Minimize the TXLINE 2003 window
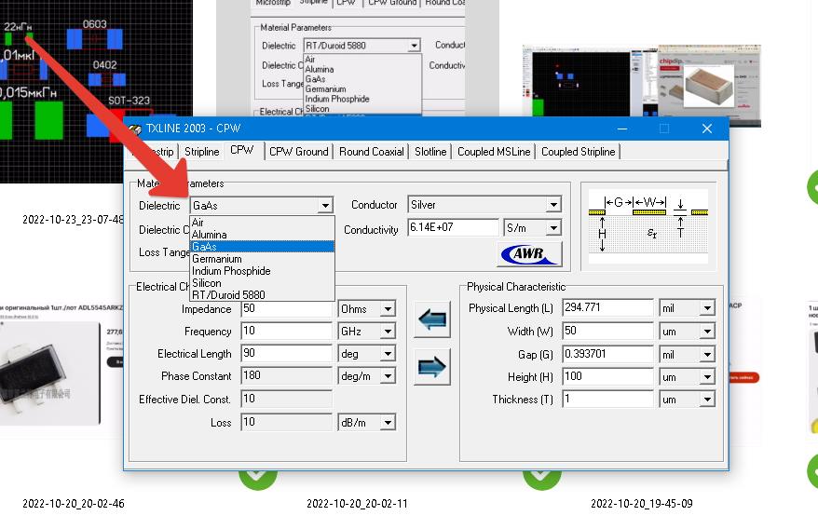 coord(621,129)
